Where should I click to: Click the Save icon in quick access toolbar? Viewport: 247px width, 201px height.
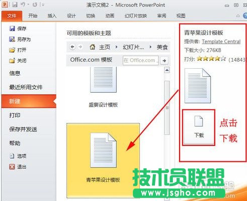pyautogui.click(x=15, y=5)
